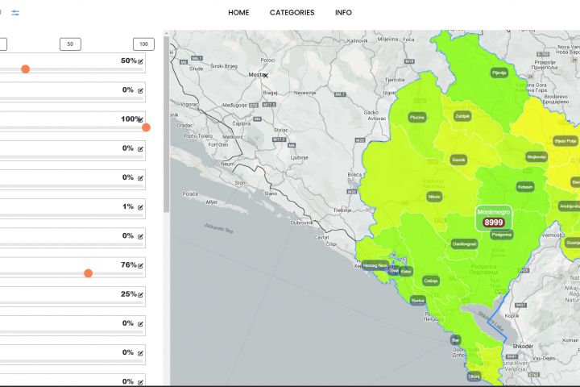Edit the 0% value directly below the 1% row

tap(140, 236)
